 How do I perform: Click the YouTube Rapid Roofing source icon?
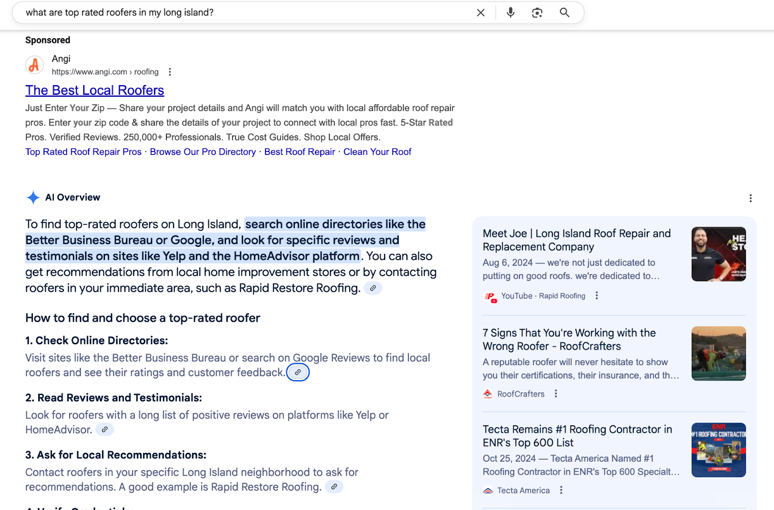pos(490,296)
